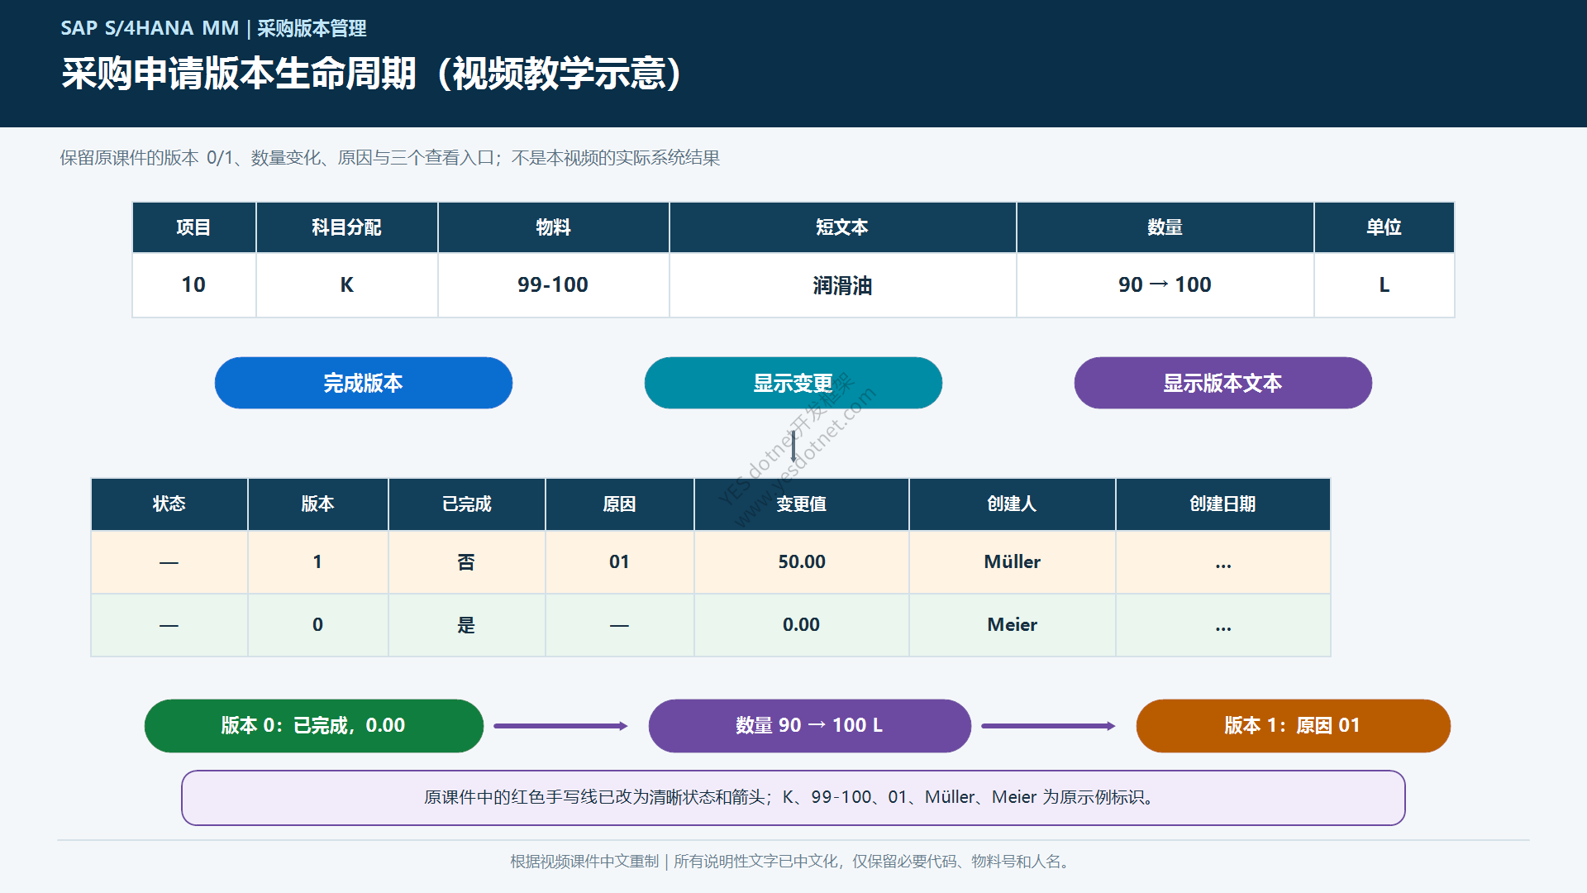
Task: Click the 原因 column header
Action: coord(620,504)
